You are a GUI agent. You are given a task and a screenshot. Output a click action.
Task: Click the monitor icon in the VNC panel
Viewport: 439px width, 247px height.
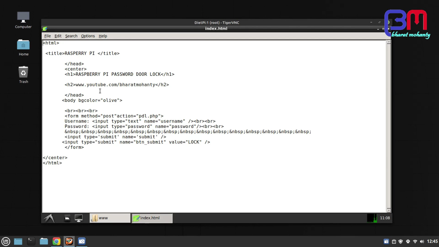point(79,218)
